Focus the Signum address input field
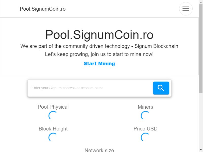 click(x=90, y=88)
